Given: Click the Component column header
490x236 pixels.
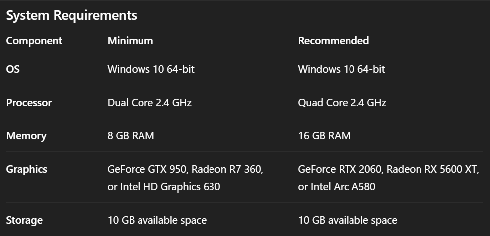Looking at the screenshot, I should pos(34,41).
